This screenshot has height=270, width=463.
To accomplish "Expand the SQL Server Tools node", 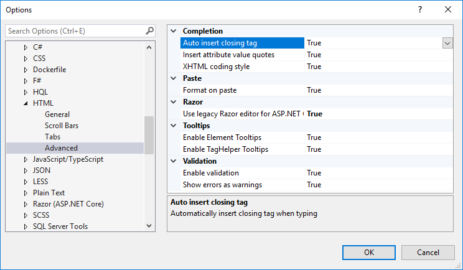I will tap(26, 226).
